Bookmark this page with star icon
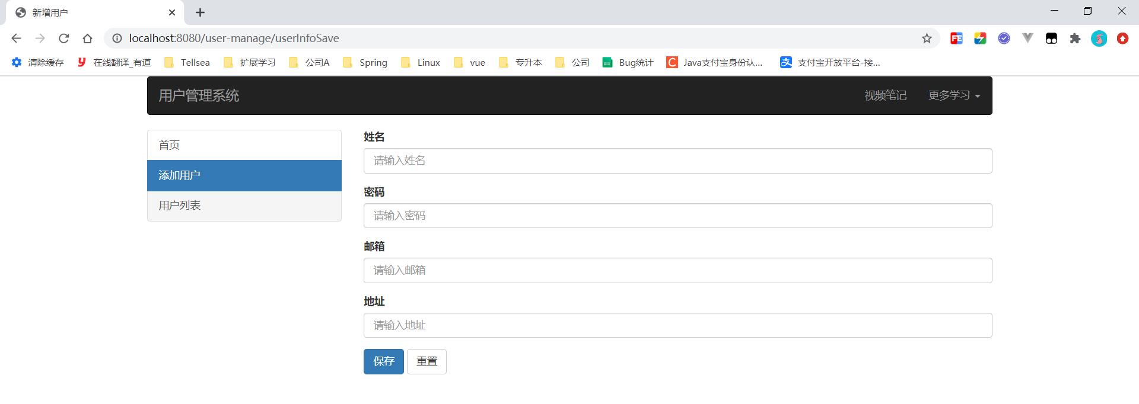The height and width of the screenshot is (404, 1139). pos(927,39)
